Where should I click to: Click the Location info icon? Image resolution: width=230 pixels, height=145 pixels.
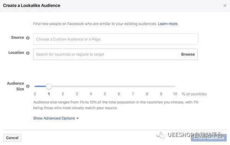(28, 53)
